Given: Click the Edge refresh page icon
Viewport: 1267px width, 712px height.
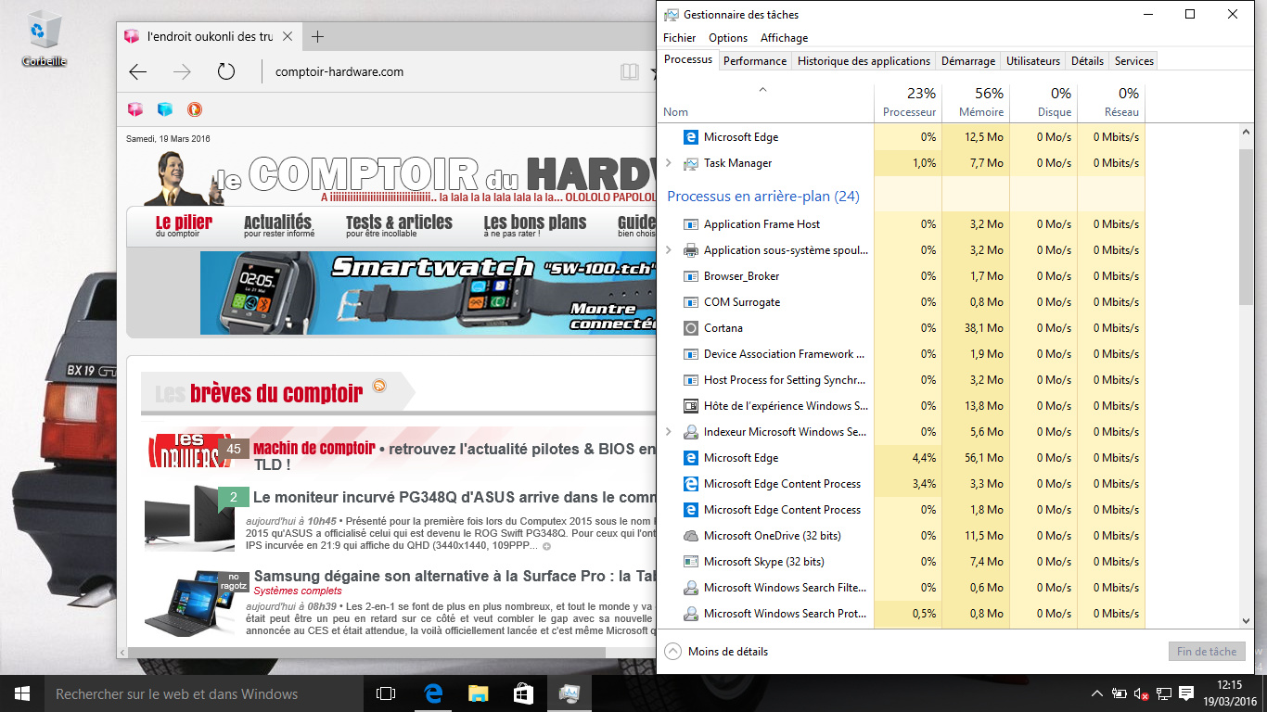Looking at the screenshot, I should tap(225, 71).
